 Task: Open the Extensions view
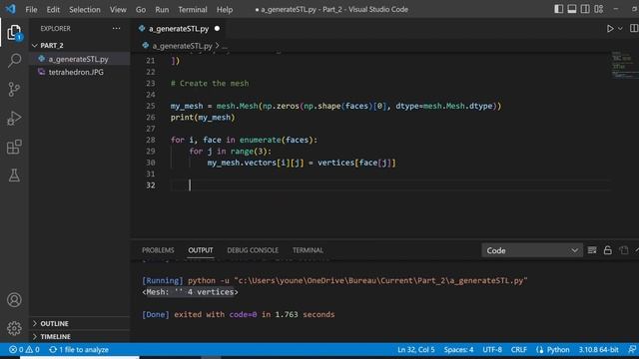click(14, 147)
